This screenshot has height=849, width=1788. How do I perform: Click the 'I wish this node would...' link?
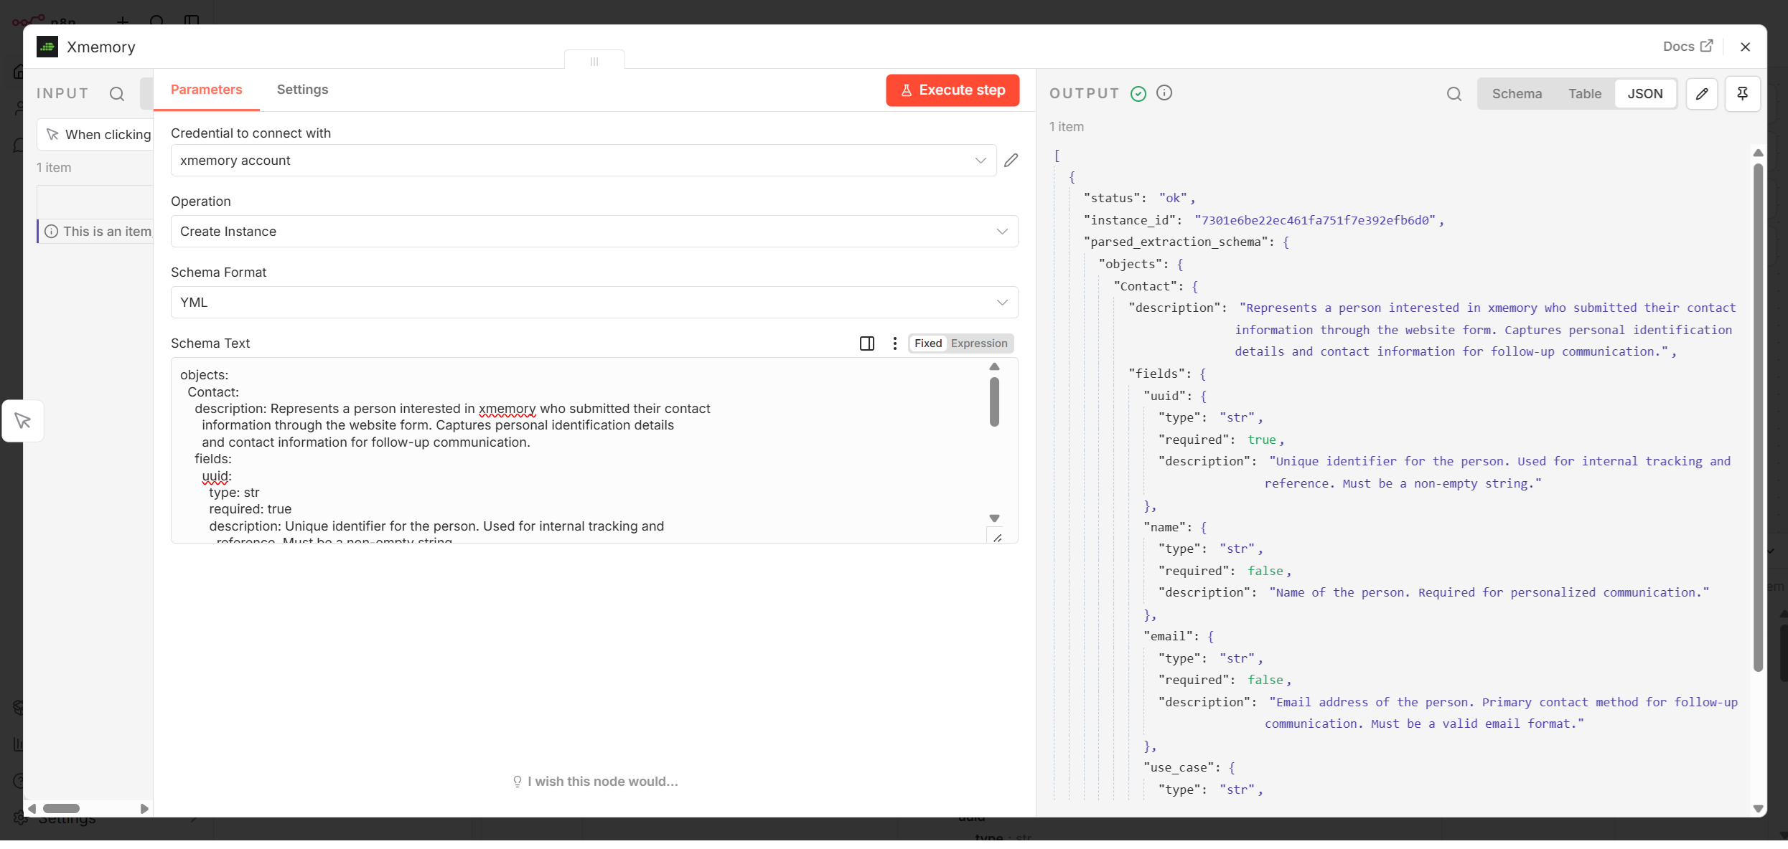(x=603, y=781)
